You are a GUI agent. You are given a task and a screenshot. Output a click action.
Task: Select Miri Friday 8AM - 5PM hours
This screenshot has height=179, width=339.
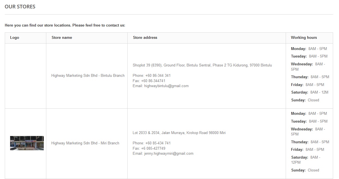coord(308,149)
